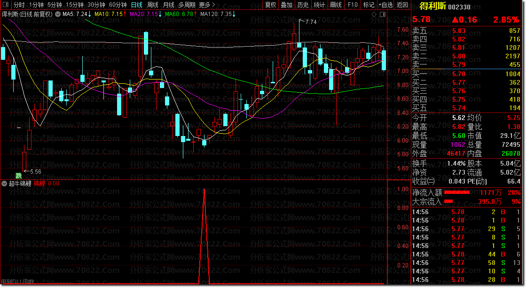
Task: Click the PE(动) 66.4 value
Action: point(514,181)
